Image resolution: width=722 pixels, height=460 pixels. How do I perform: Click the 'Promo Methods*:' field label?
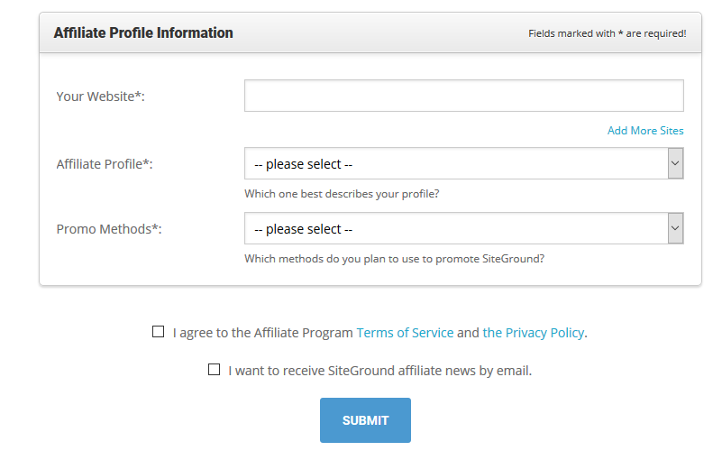[109, 229]
